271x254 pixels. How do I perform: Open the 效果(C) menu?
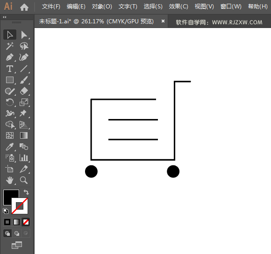[178, 7]
